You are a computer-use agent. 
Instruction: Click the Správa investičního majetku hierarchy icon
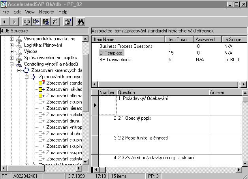tap(19, 58)
